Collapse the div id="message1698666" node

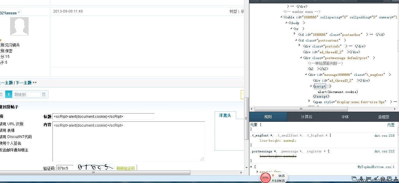click(306, 75)
